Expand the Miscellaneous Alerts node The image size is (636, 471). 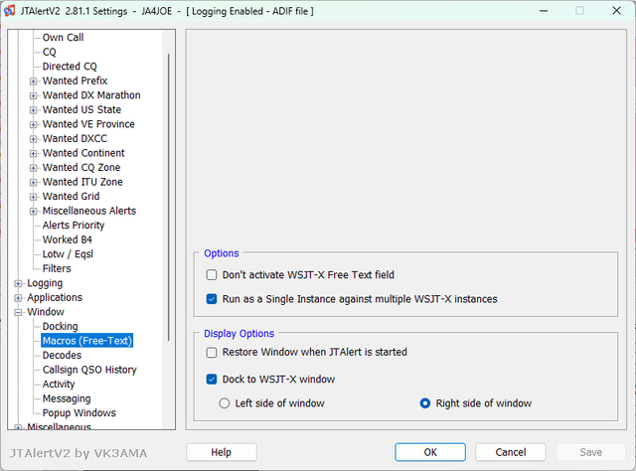click(33, 212)
